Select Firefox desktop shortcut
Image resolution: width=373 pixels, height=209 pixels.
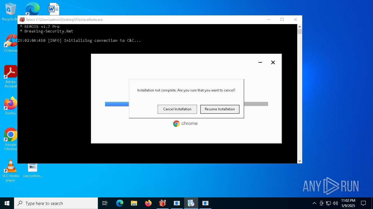click(10, 106)
